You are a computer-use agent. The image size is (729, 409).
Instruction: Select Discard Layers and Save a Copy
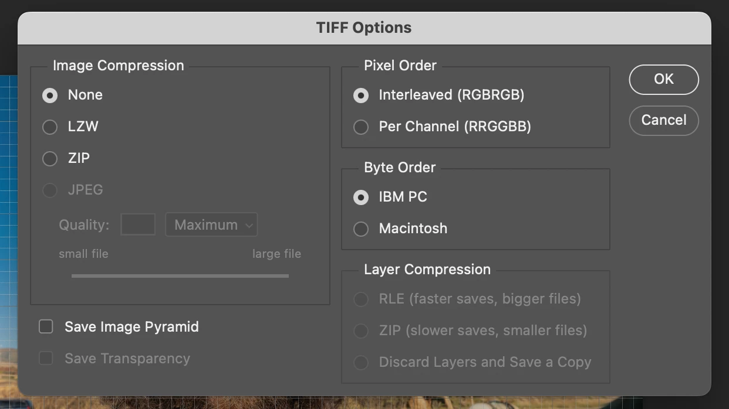(361, 362)
